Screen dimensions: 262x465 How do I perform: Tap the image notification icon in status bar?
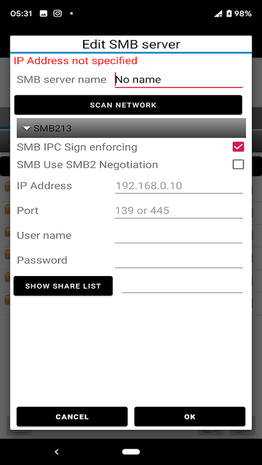coord(43,13)
